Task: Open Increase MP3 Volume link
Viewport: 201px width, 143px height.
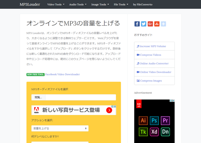Action: [153, 46]
